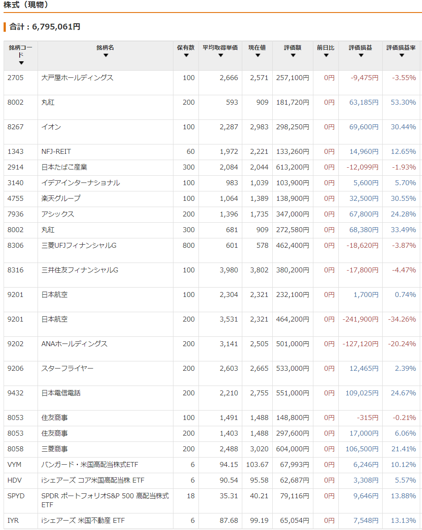Click the -315円 loss value

pos(367,418)
